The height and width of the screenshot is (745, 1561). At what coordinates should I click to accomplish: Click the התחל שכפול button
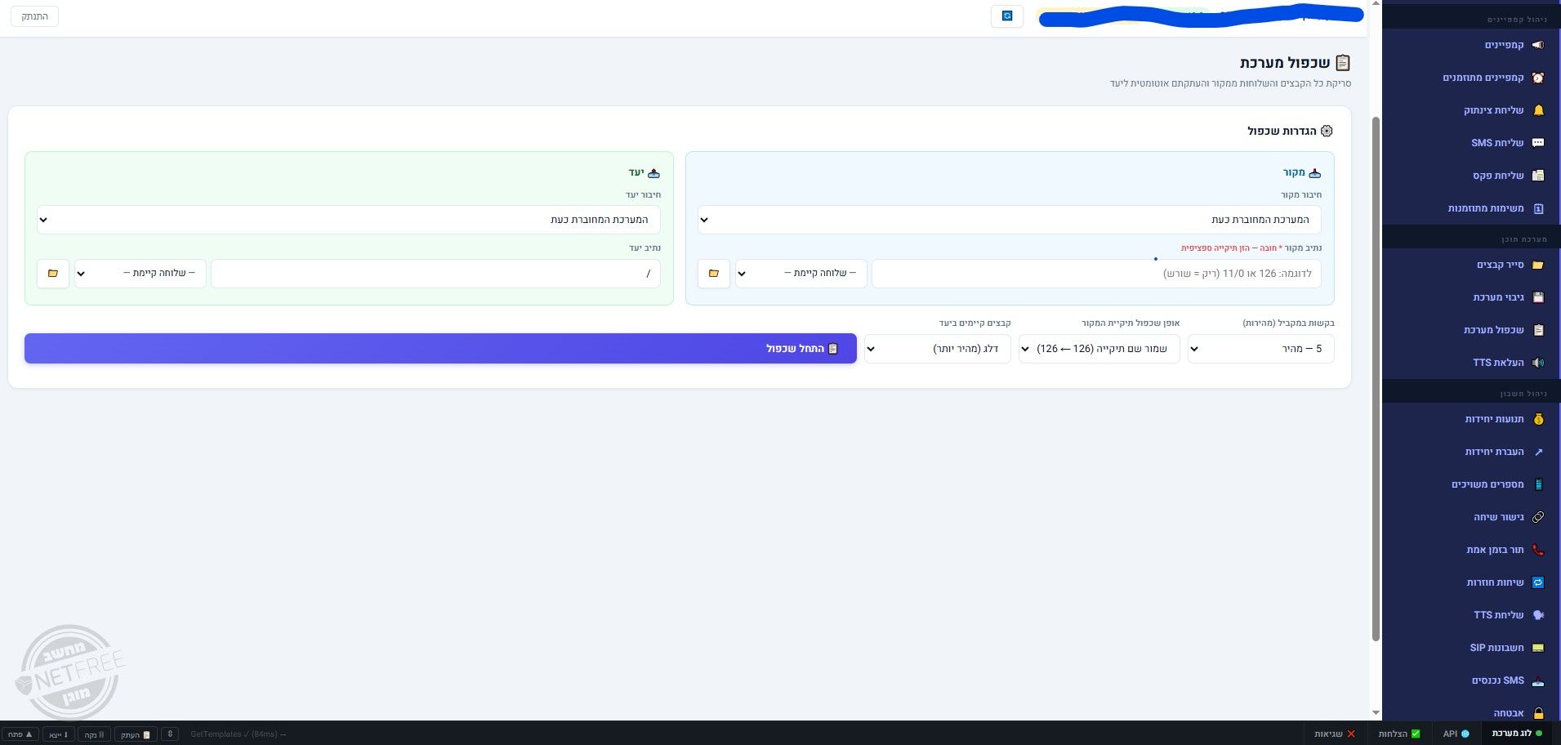point(440,349)
